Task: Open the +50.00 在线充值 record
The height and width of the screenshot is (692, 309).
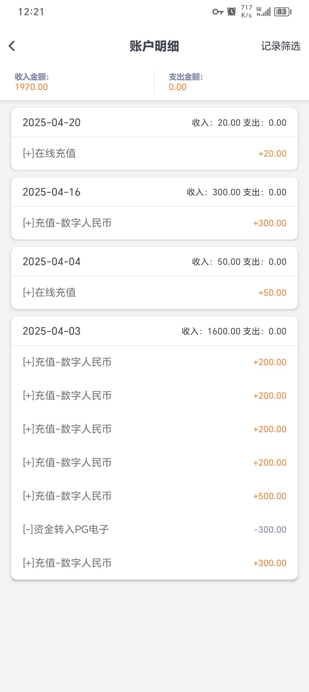Action: click(154, 293)
